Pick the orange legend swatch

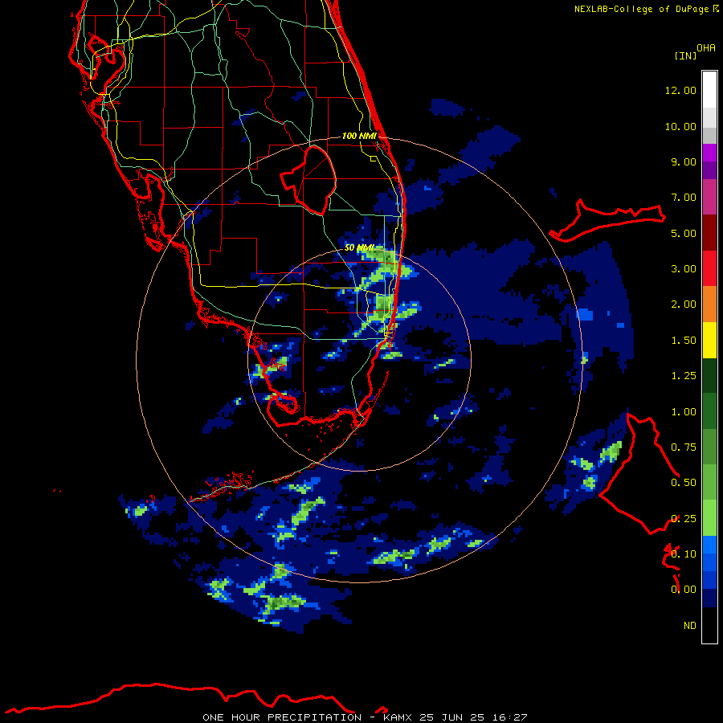tap(709, 304)
